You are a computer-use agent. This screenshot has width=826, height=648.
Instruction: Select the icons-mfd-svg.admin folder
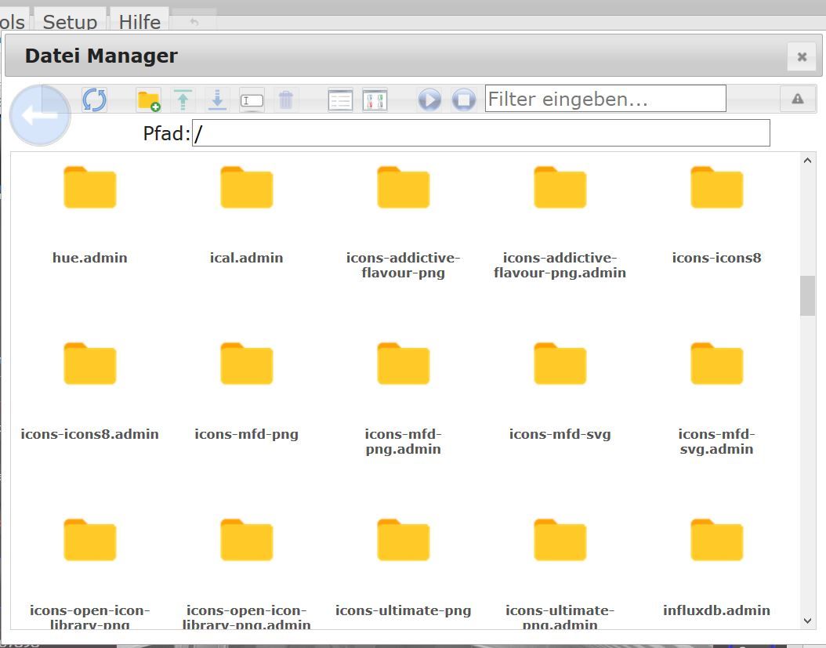tap(716, 398)
